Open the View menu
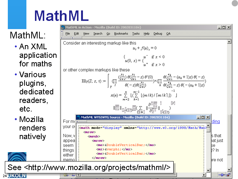238x179 pixels. click(x=86, y=34)
